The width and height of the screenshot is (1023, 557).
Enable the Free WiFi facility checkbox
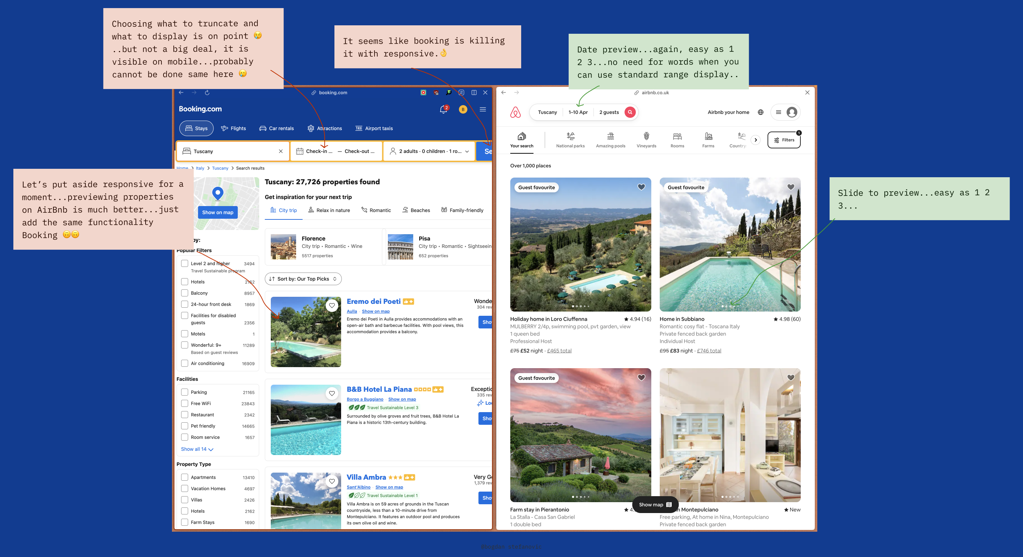[185, 403]
